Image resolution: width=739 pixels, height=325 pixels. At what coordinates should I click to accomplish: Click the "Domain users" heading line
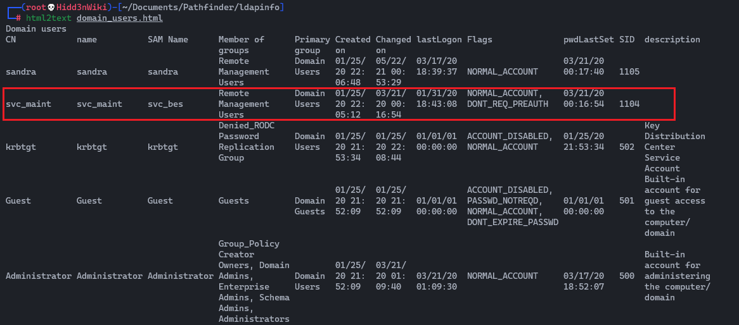[35, 28]
